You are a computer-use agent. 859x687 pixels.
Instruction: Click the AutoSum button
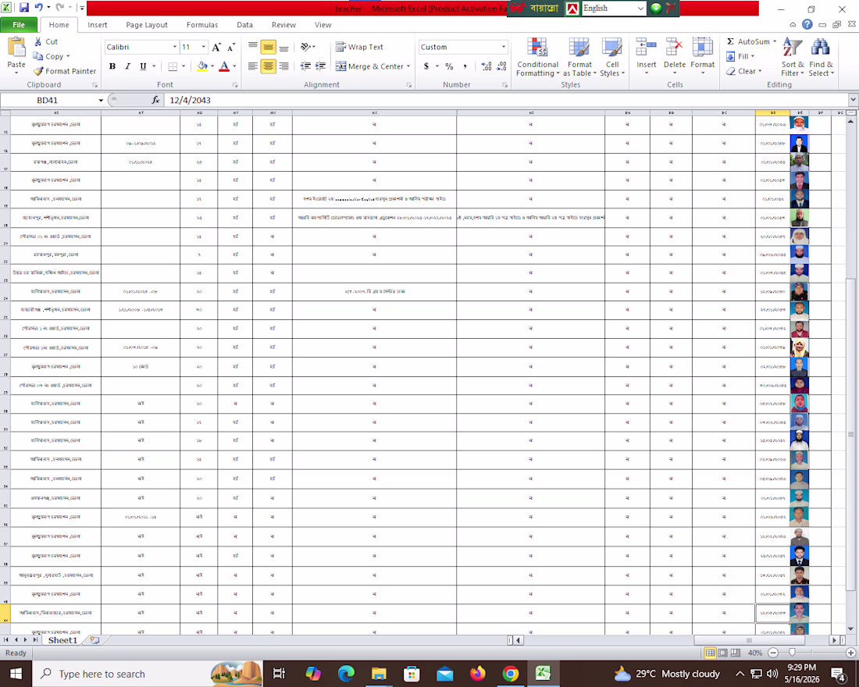(751, 41)
